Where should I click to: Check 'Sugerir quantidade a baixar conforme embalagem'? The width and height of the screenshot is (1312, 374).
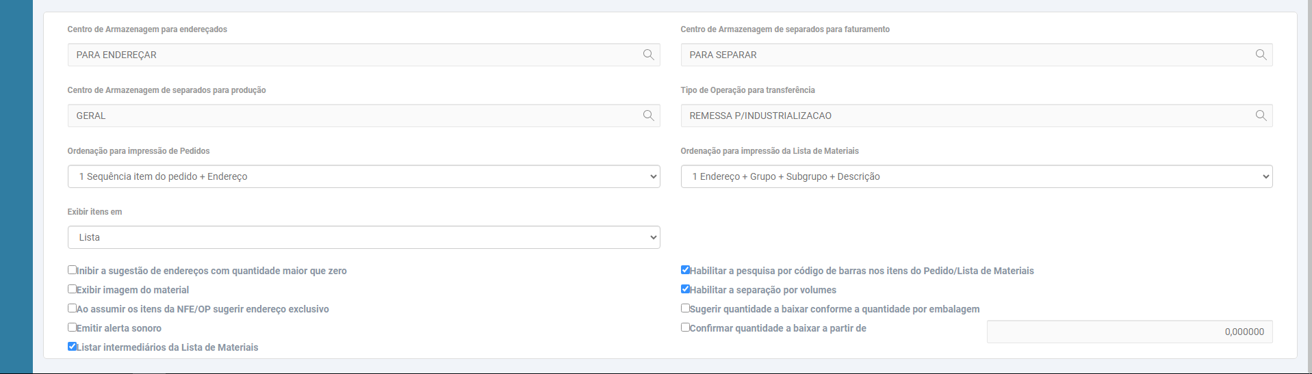coord(685,308)
